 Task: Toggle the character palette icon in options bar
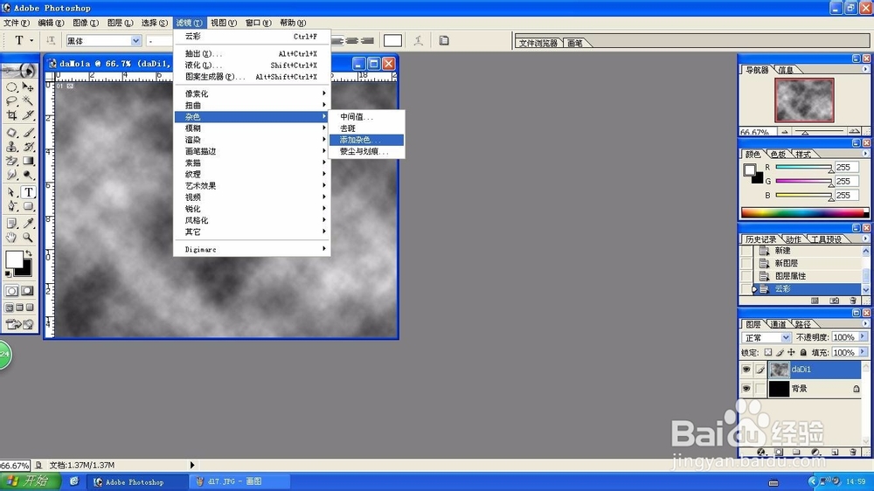pyautogui.click(x=444, y=40)
